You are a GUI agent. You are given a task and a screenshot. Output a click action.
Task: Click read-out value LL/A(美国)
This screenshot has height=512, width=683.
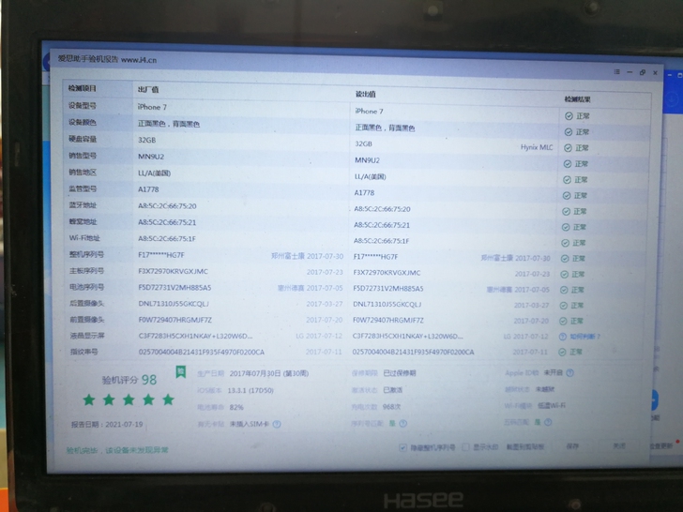(x=371, y=176)
